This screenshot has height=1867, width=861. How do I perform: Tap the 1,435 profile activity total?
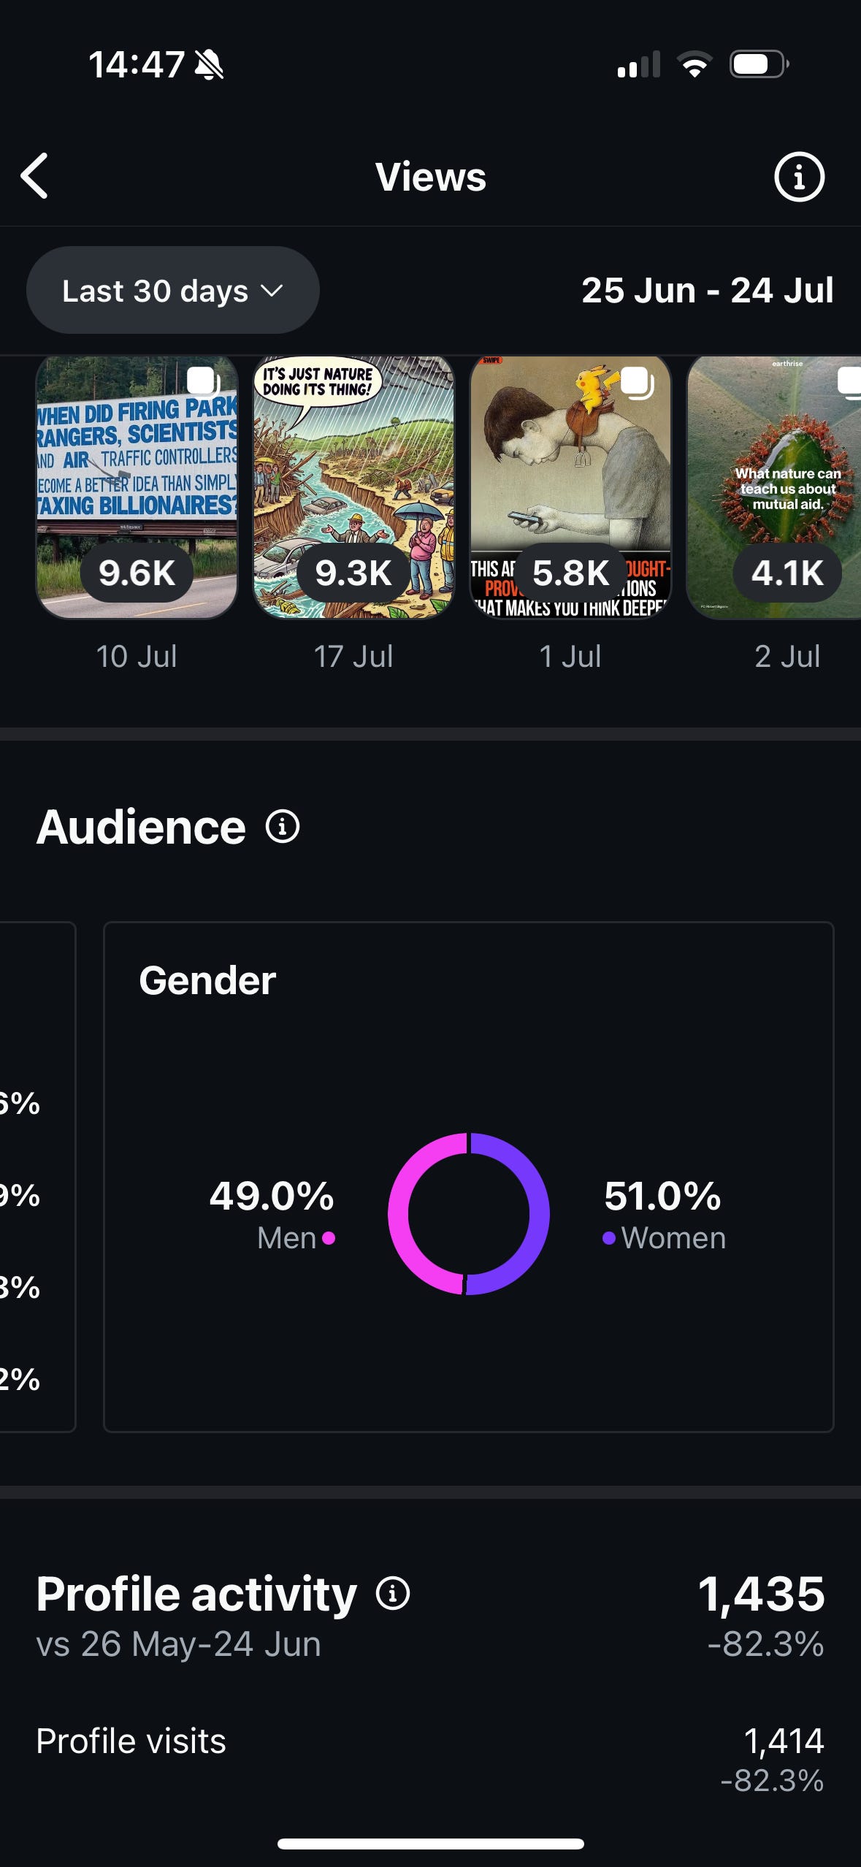click(761, 1593)
